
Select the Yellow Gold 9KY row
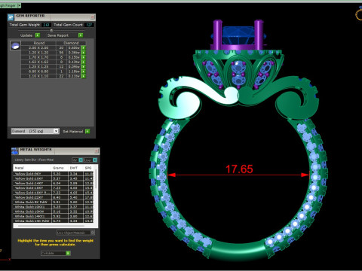[54, 174]
